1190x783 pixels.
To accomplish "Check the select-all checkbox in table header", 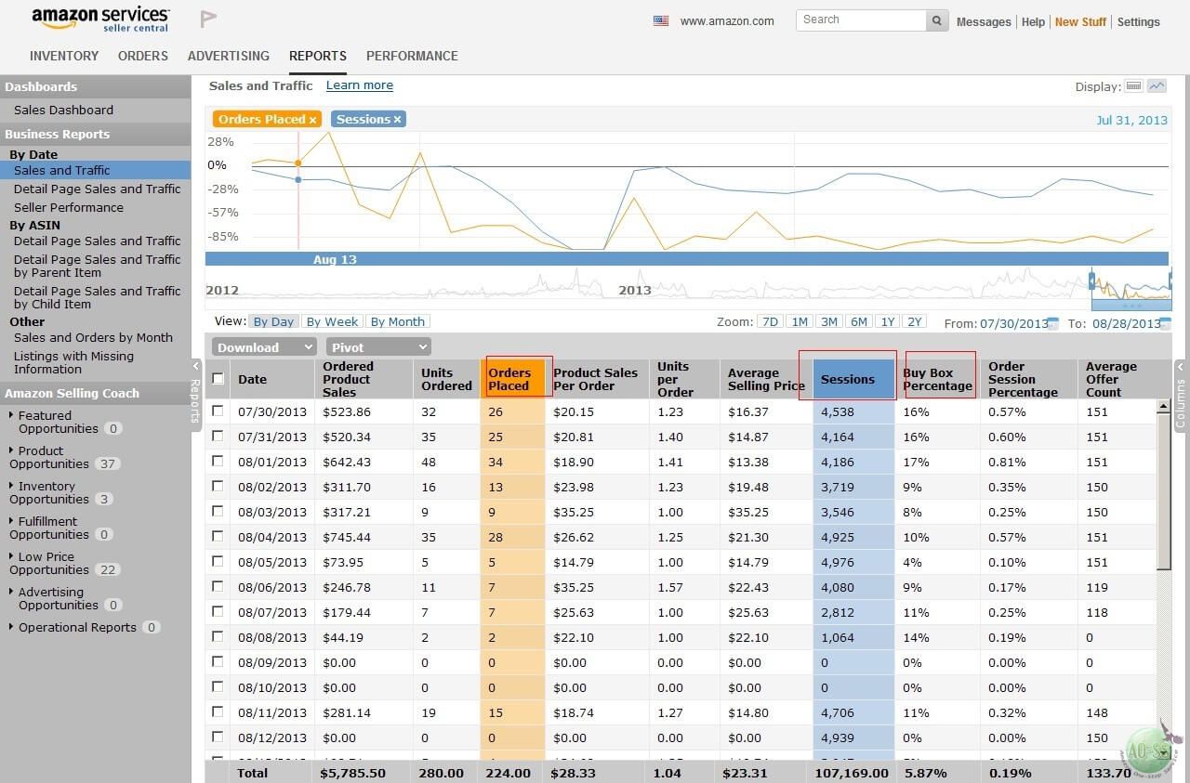I will 218,379.
